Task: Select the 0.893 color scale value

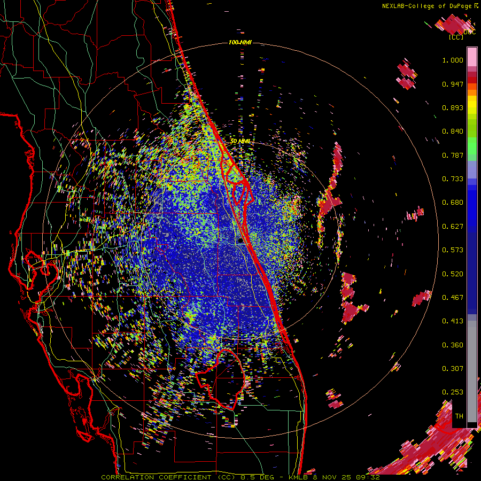Action: click(453, 107)
